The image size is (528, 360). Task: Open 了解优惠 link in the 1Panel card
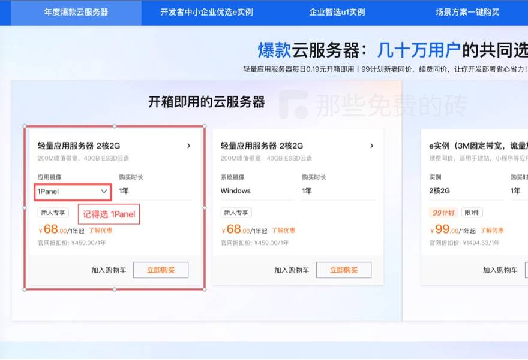click(x=100, y=230)
